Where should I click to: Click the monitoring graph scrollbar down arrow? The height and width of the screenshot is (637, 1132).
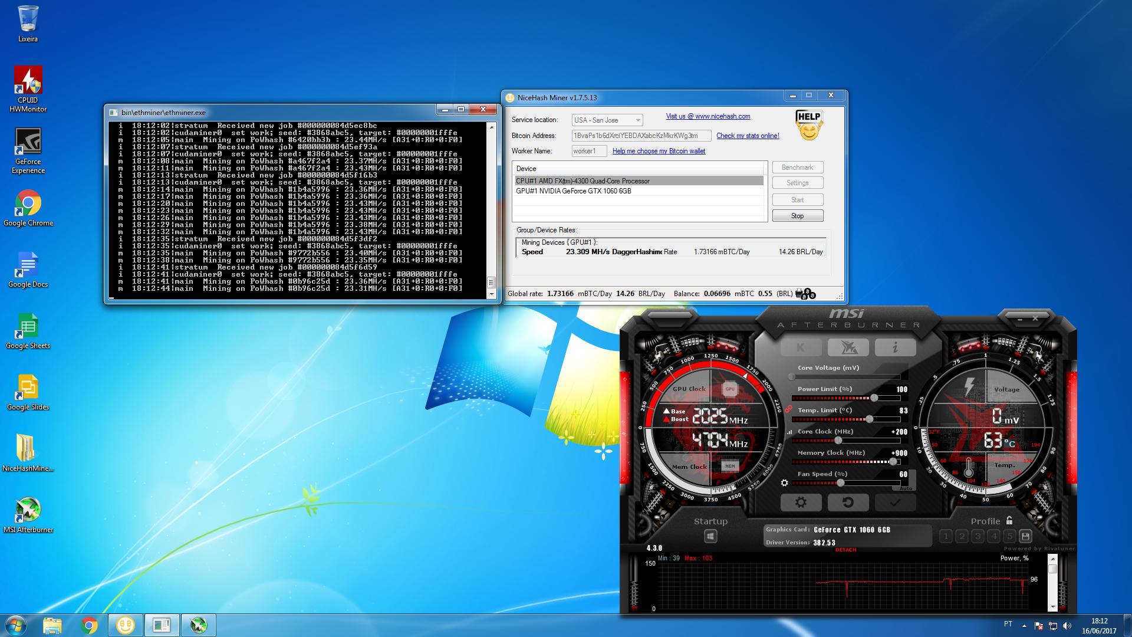click(x=1053, y=606)
